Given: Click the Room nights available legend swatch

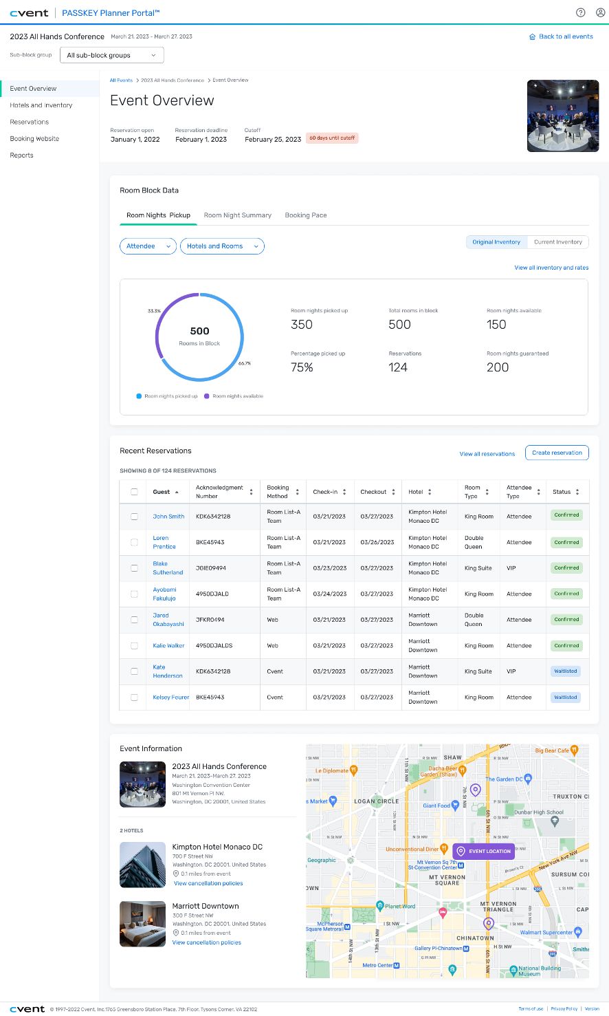Looking at the screenshot, I should [x=207, y=396].
